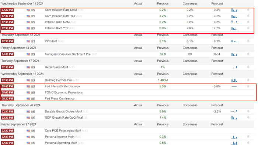Toggle bell for Michigan Consumer Sentiment Prel
The height and width of the screenshot is (146, 258).
248,54
